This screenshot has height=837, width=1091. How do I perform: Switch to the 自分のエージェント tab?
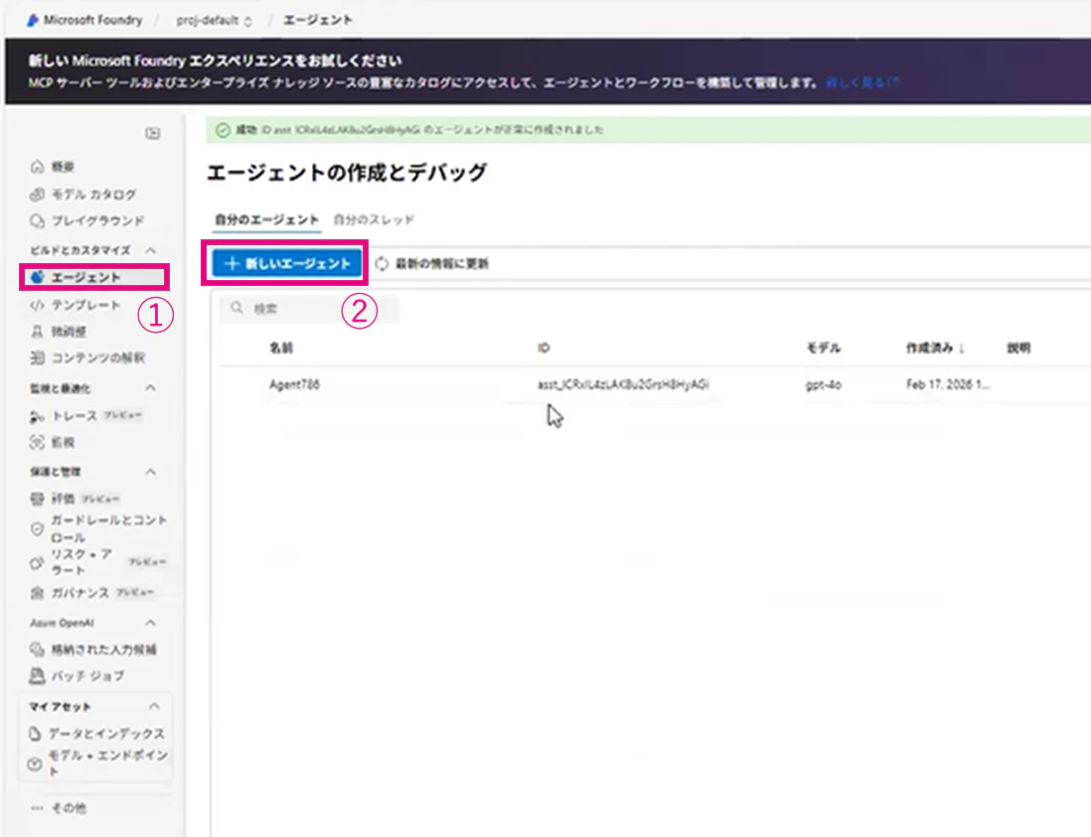pyautogui.click(x=266, y=219)
